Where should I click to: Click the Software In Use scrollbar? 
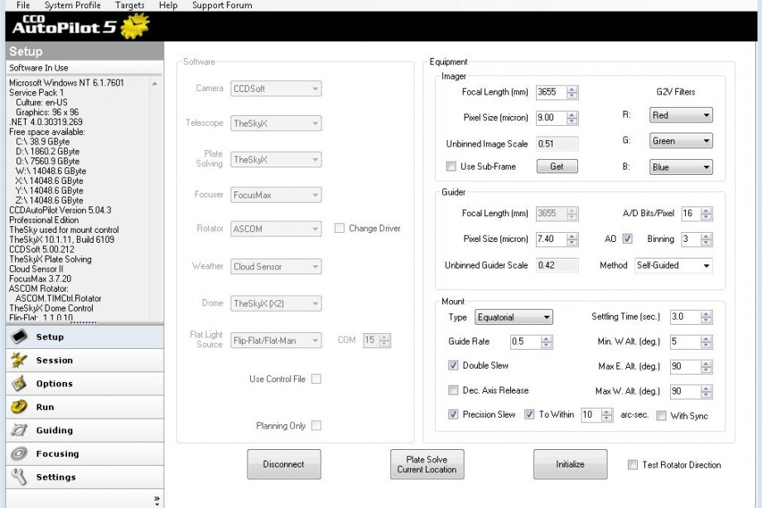click(x=155, y=200)
